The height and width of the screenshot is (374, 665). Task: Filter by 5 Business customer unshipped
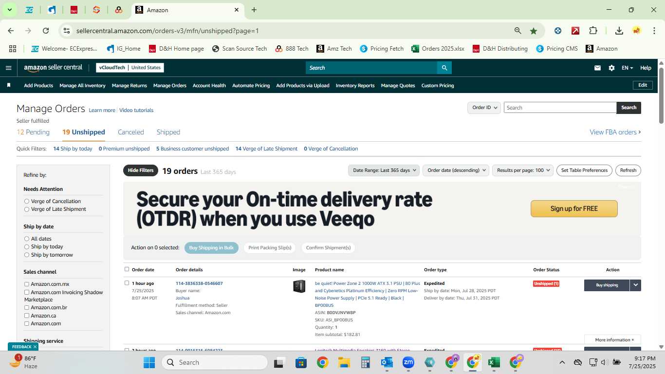[x=192, y=149]
